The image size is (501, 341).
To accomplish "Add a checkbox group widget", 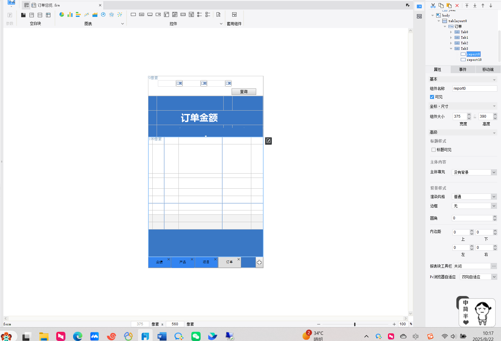I will click(x=208, y=14).
